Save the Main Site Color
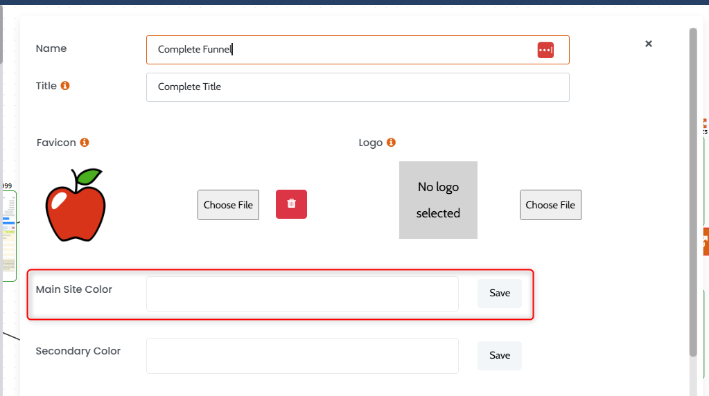 [x=499, y=294]
